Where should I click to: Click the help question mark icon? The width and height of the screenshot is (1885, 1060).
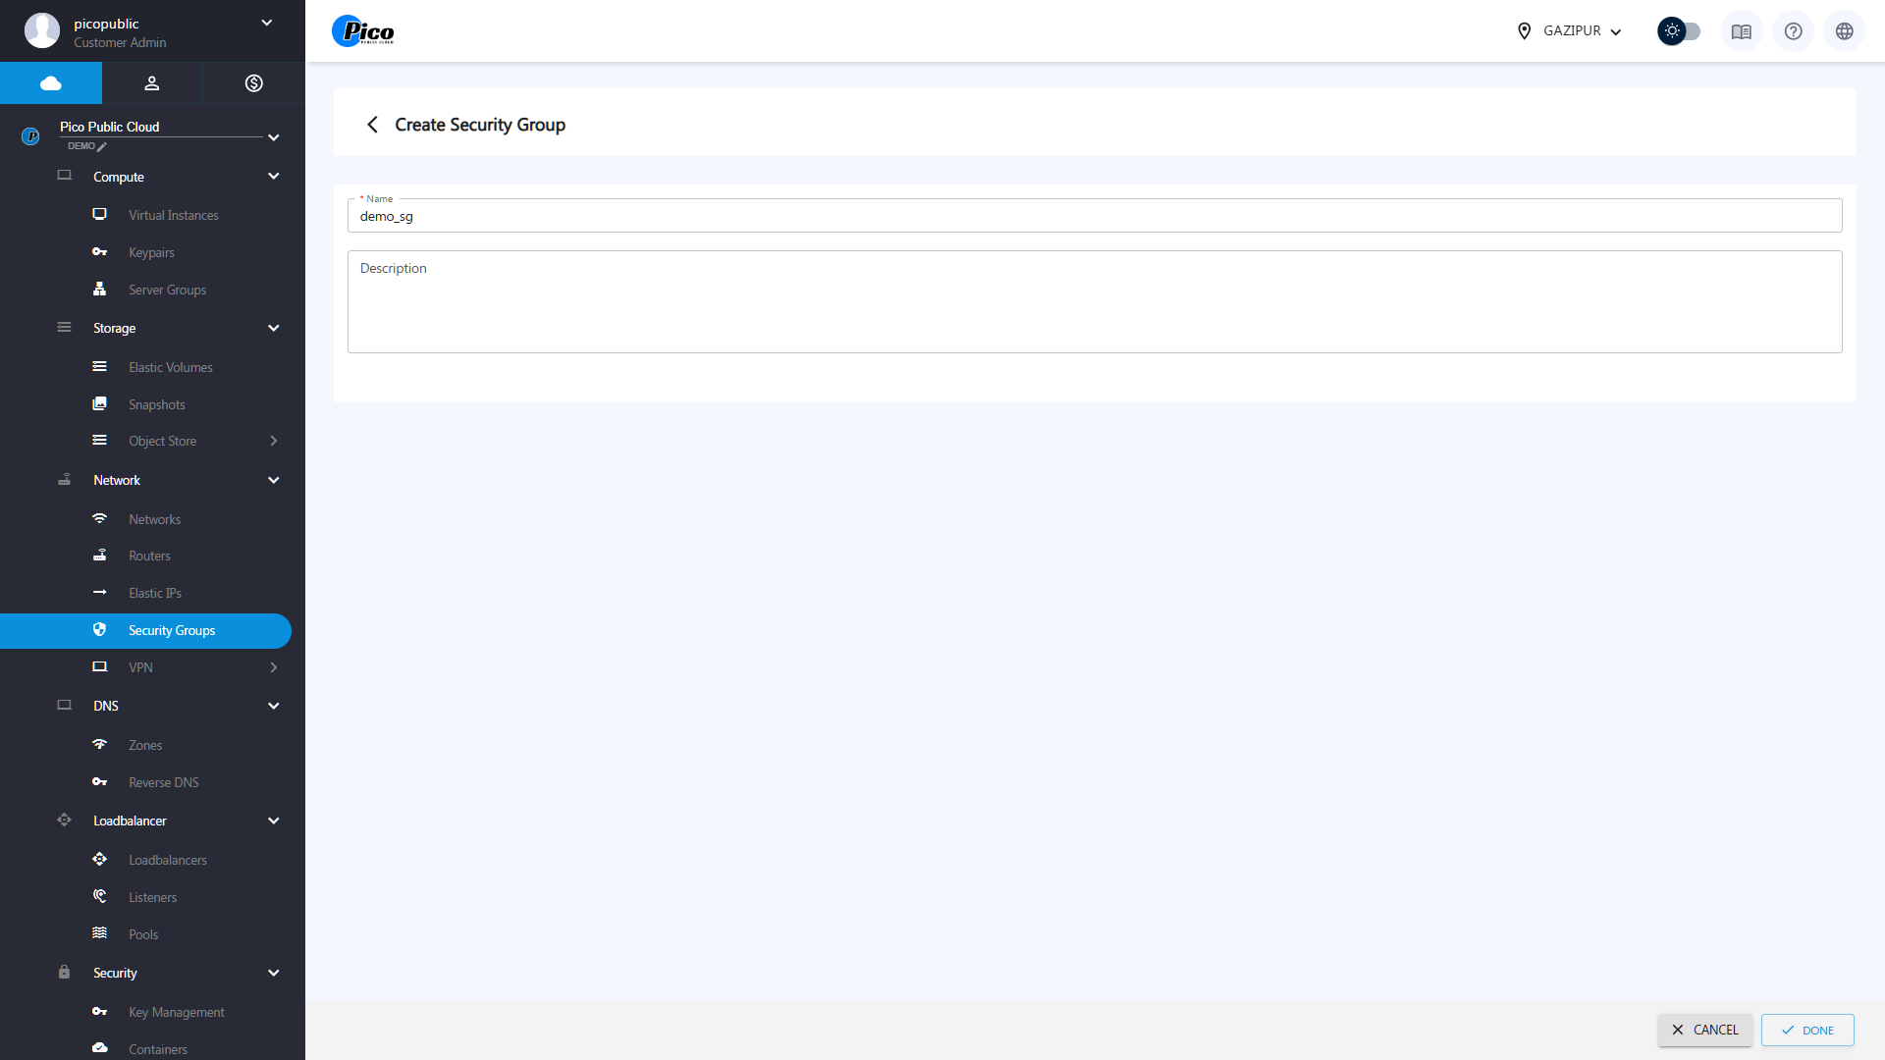(1793, 31)
